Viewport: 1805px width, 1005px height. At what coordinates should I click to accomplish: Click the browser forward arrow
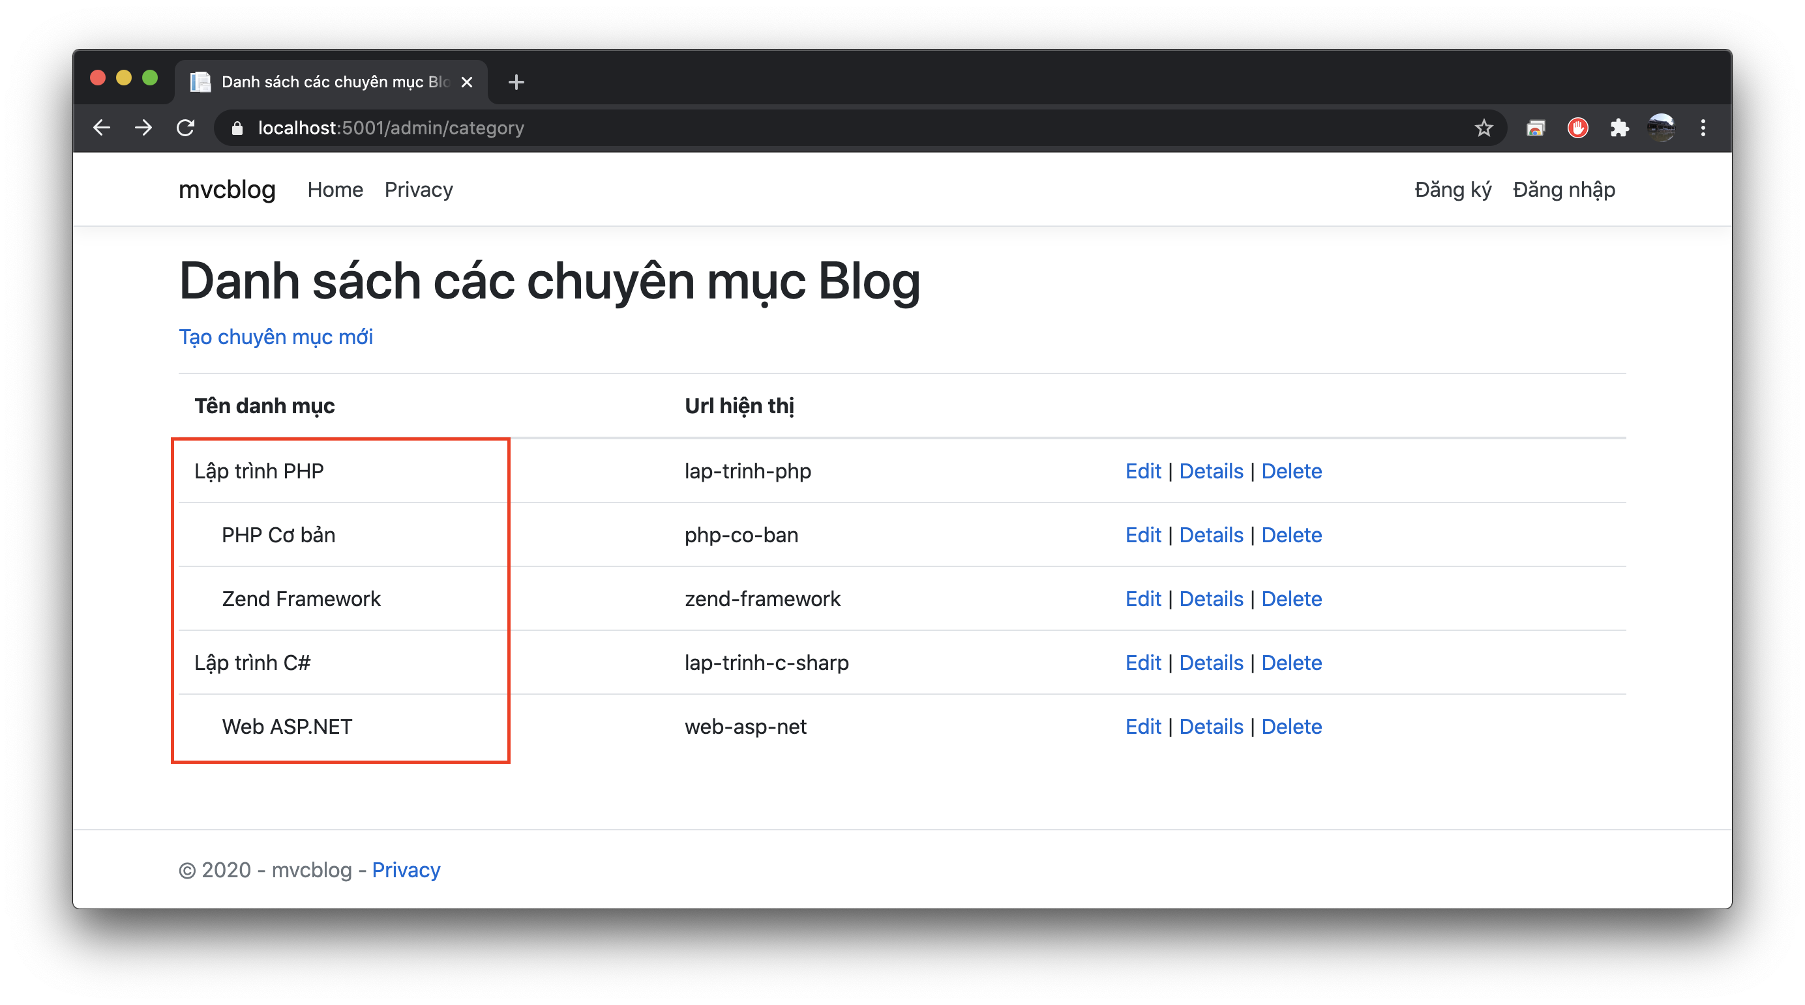click(143, 128)
